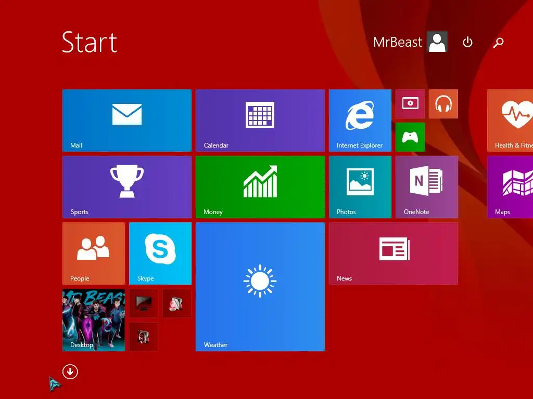Viewport: 533px width, 399px height.
Task: Launch Internet Explorer tile
Action: 360,121
